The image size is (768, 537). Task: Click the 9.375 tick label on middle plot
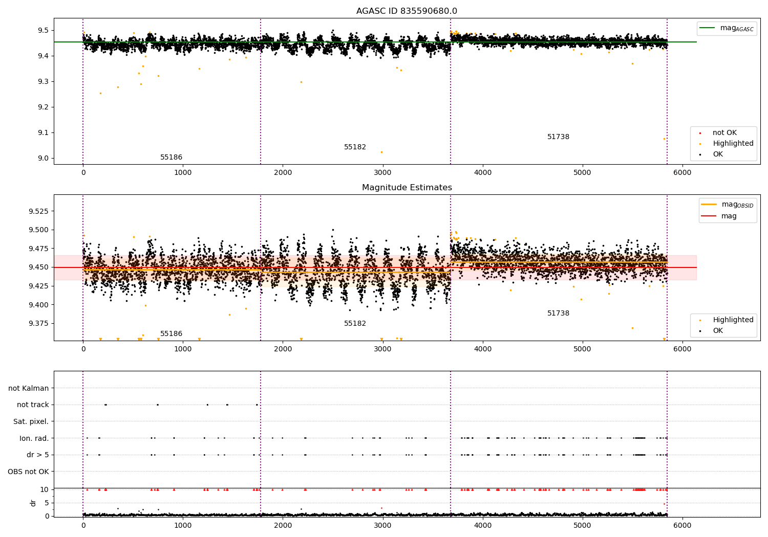(38, 324)
